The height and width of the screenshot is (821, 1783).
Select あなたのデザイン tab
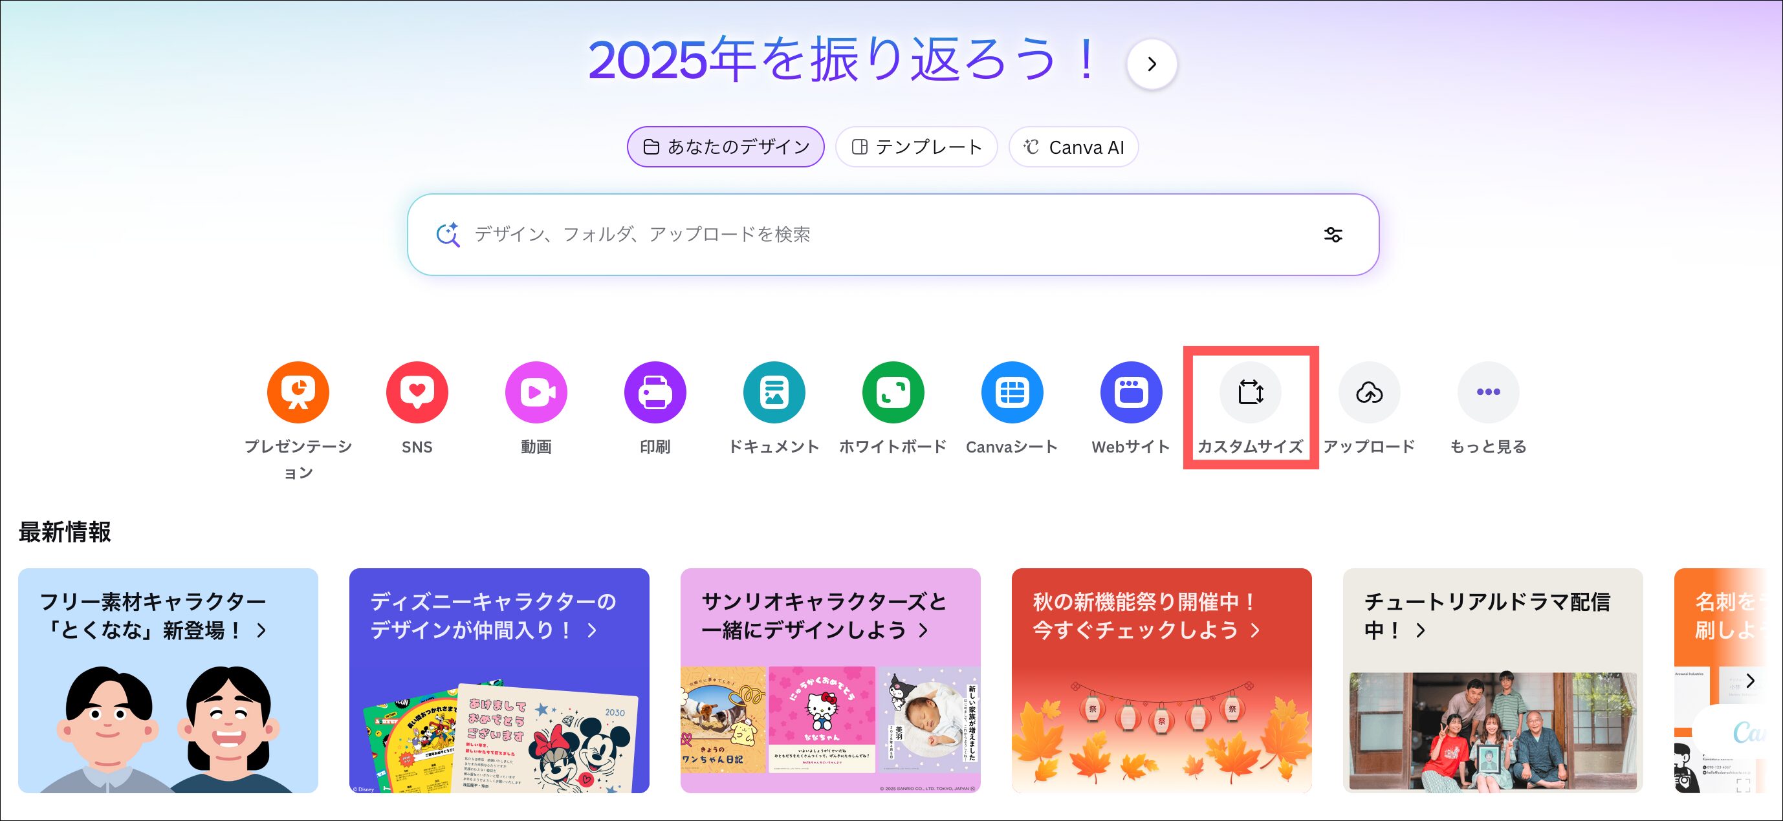725,147
